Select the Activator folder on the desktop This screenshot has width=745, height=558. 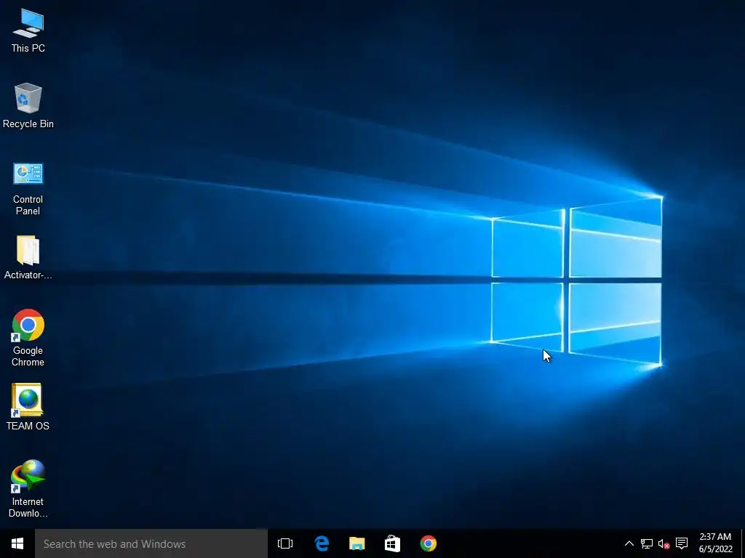click(x=28, y=257)
